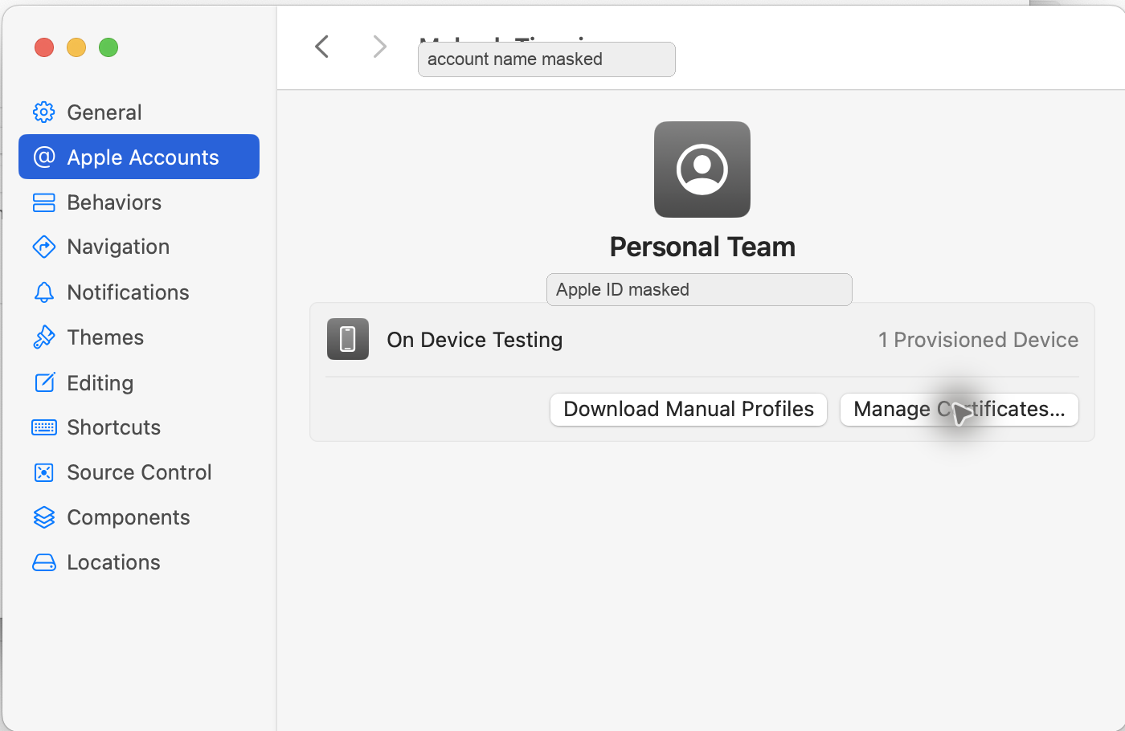Click the Notifications bell icon
Screen dimensions: 1125x731
[44, 292]
